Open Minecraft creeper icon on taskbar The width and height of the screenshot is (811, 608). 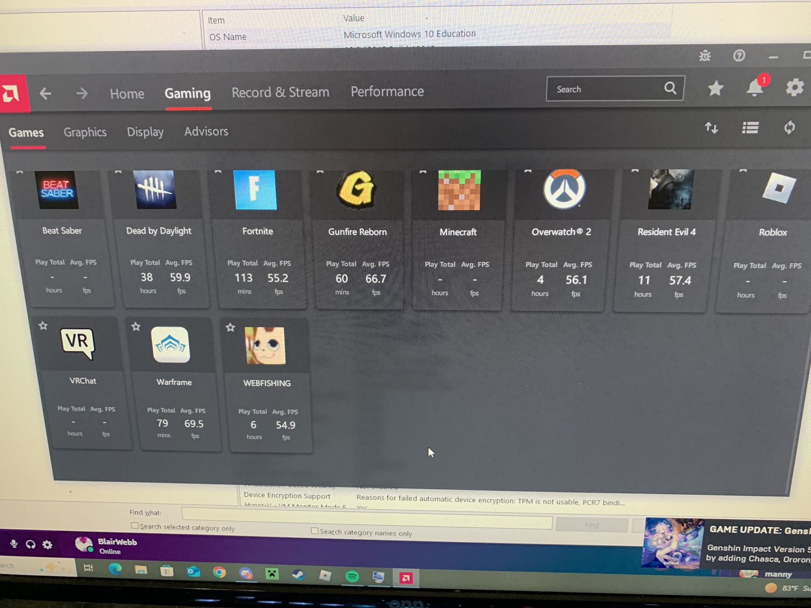272,574
